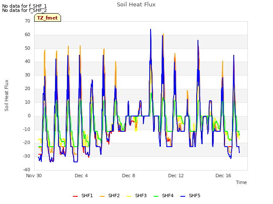Viewport: 273px width, 204px height.
Task: Select the SHF1 legend label
Action: [87, 195]
